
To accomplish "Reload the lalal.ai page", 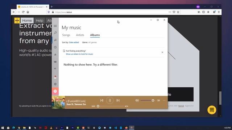I will [x=23, y=12].
